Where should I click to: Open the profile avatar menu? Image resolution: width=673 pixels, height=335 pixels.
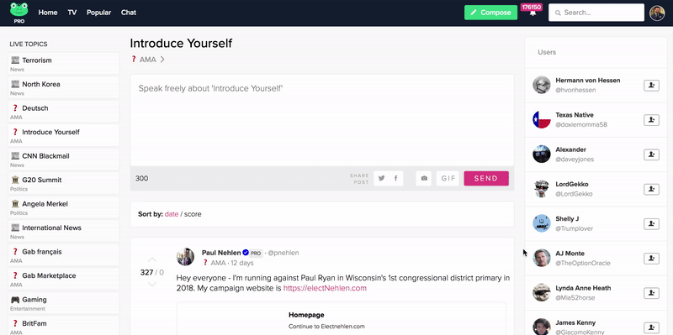tap(657, 13)
